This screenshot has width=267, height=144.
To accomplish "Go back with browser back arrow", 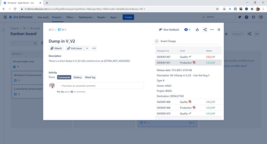I will tap(4, 9).
